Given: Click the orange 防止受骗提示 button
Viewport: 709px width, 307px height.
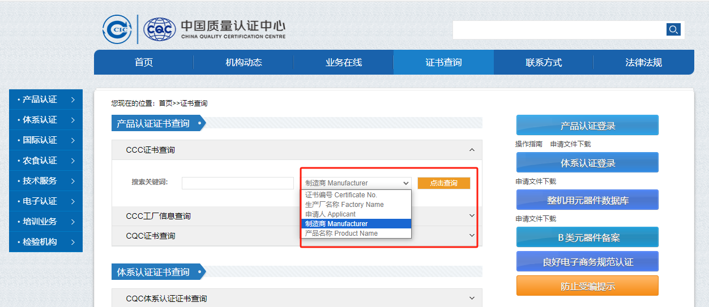Looking at the screenshot, I should (587, 286).
